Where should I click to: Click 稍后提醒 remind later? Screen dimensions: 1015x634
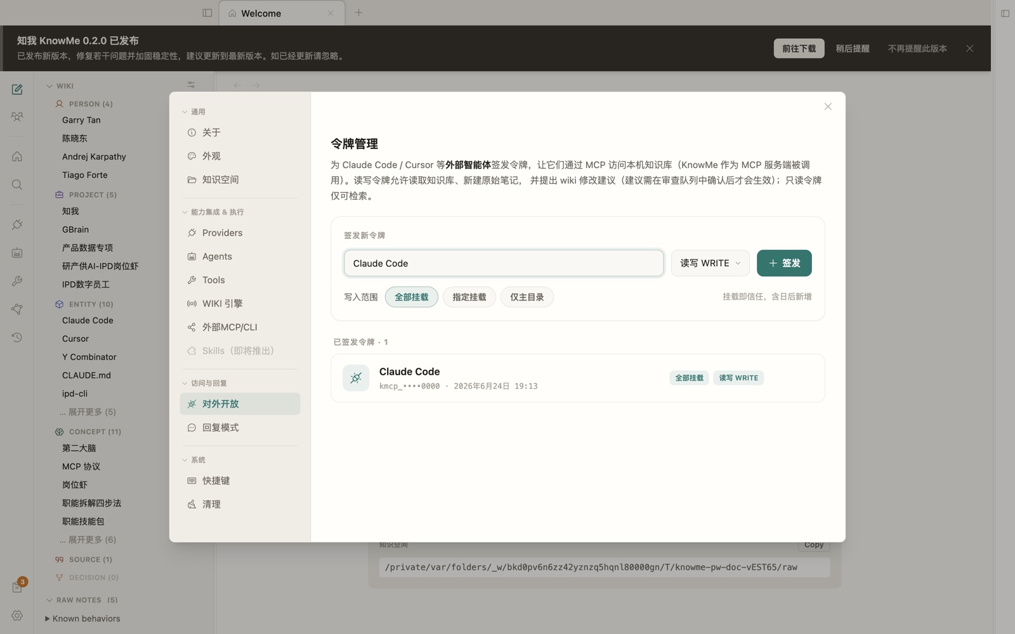[852, 48]
